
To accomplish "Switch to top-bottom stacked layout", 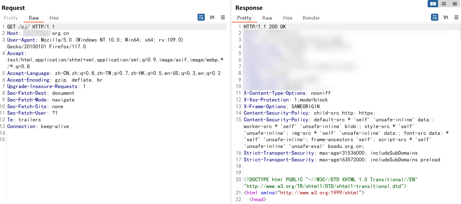I will [444, 4].
